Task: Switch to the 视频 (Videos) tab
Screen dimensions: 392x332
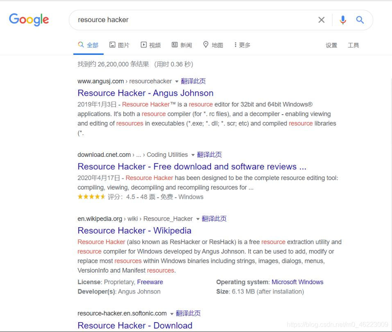Action: (x=151, y=45)
